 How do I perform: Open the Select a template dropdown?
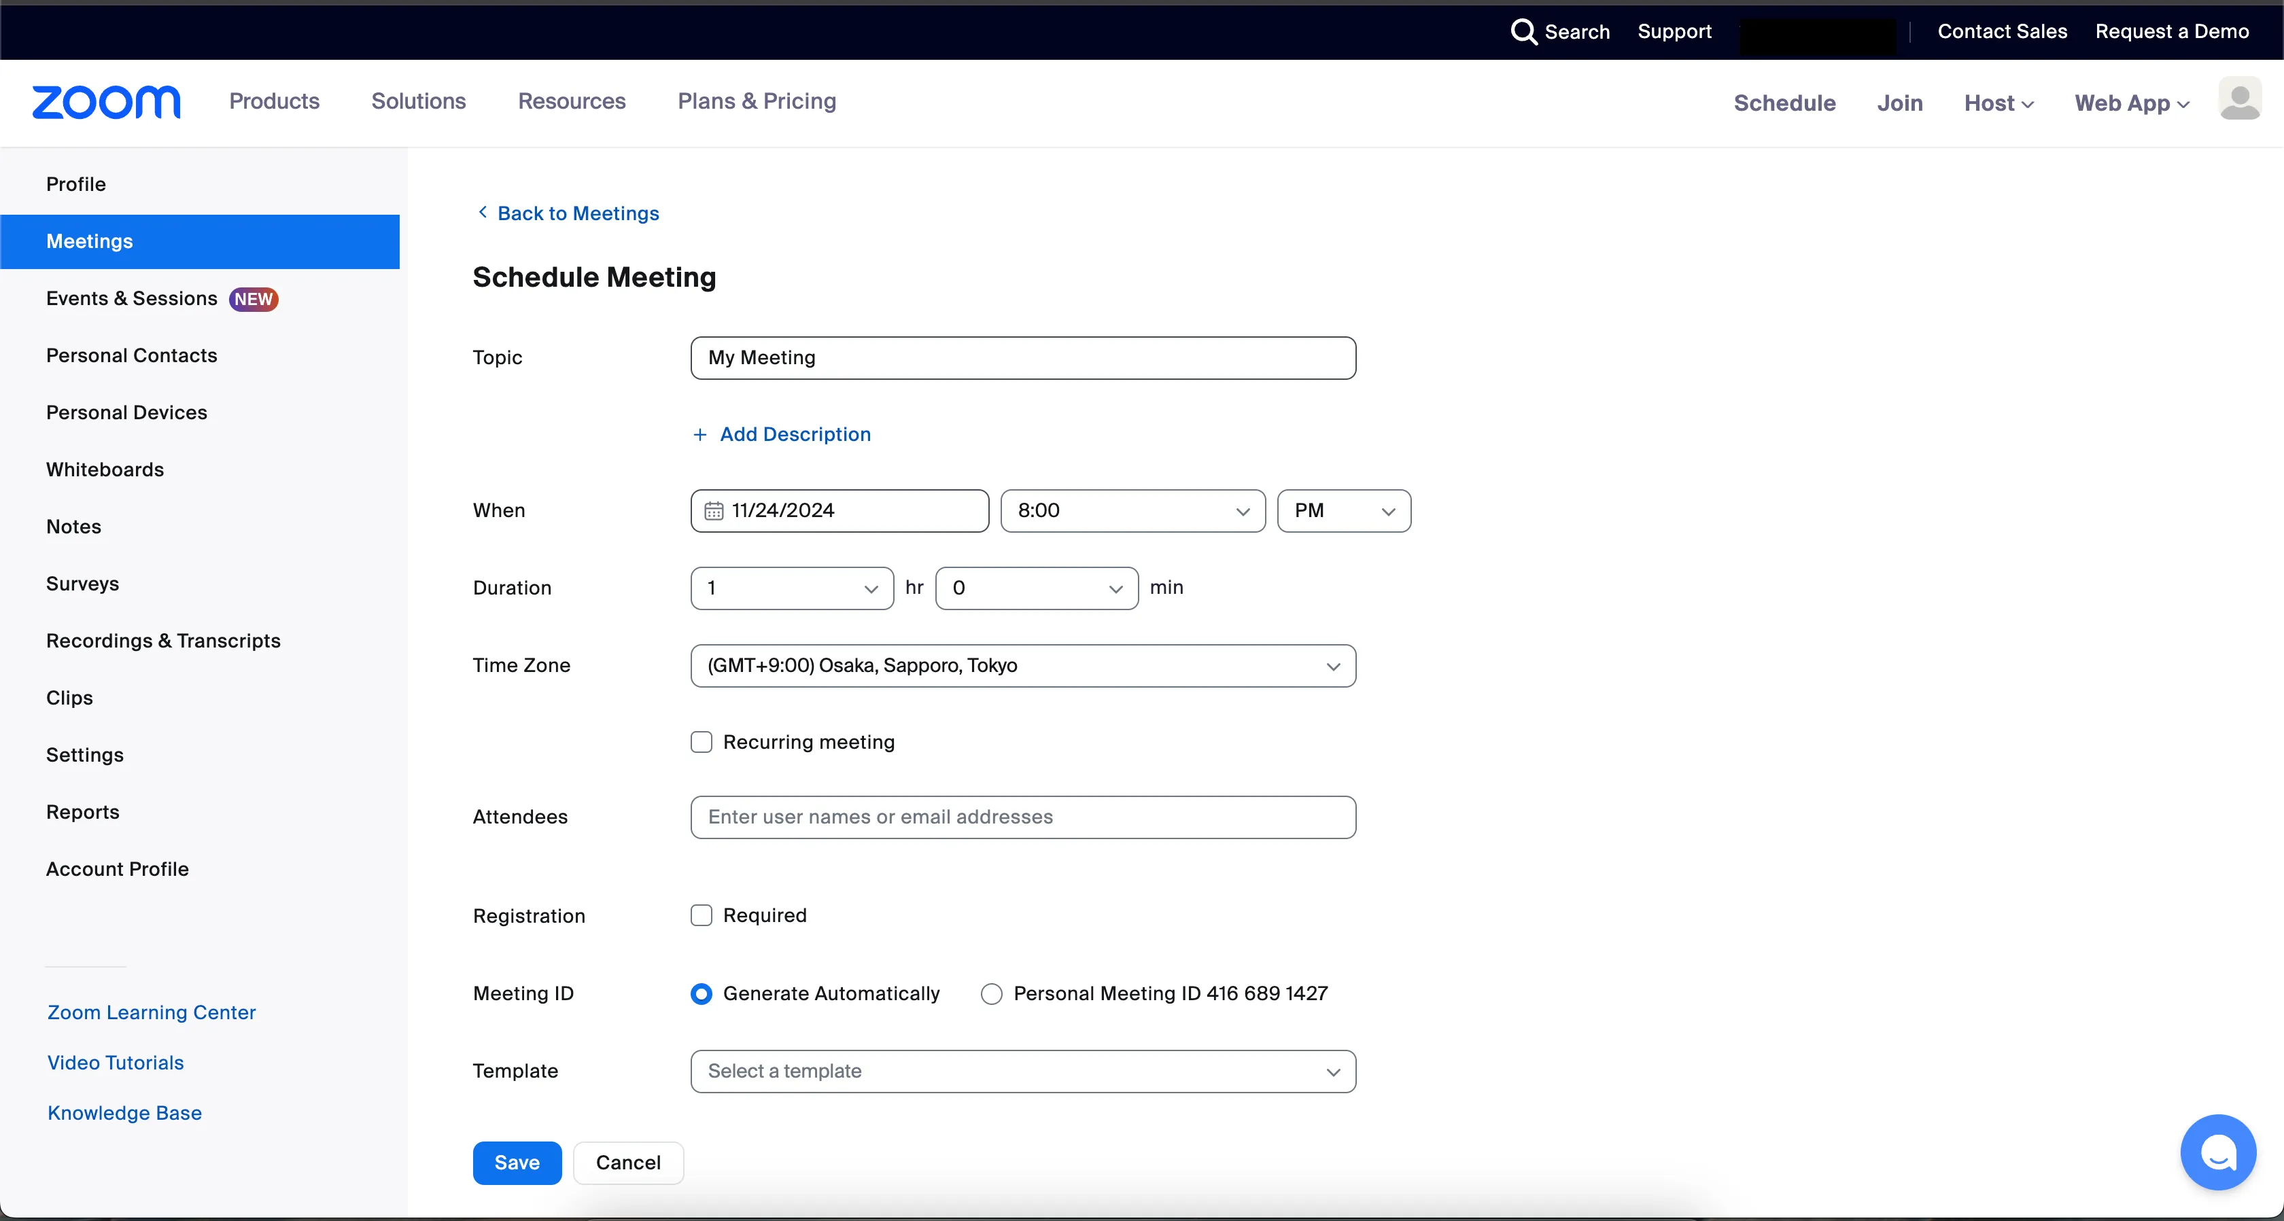(x=1022, y=1072)
